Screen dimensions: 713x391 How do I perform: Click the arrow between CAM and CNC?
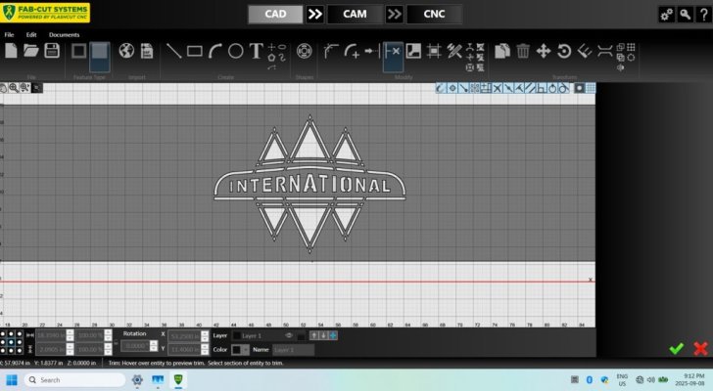(x=395, y=14)
